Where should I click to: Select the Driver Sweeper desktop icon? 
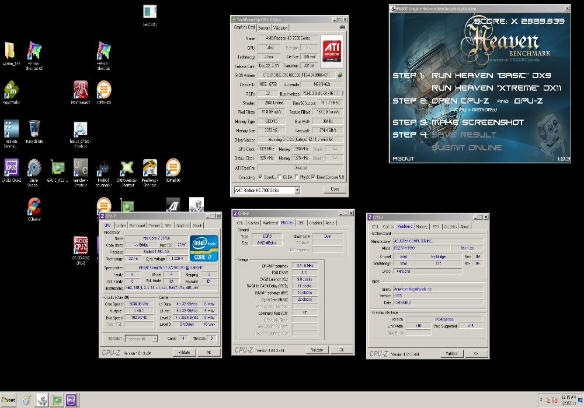34,173
